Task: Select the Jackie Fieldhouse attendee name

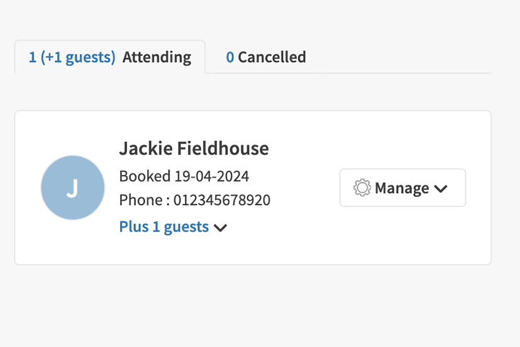Action: [194, 148]
